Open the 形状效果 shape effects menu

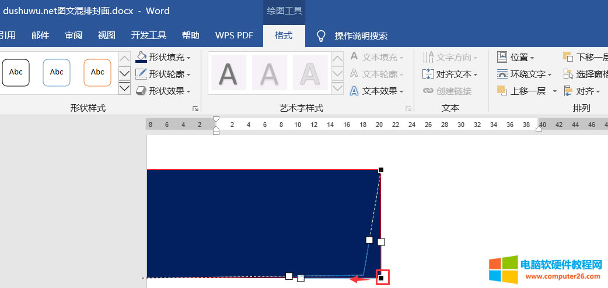163,91
